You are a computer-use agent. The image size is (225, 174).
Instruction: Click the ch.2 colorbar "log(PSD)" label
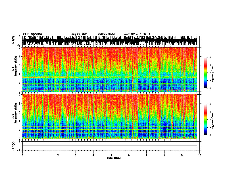213,121
